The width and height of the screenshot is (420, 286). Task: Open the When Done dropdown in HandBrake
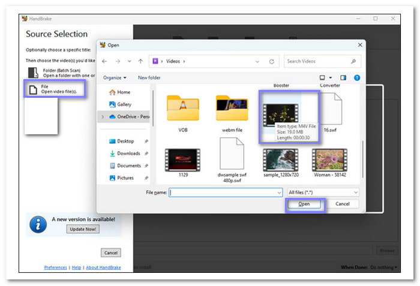click(383, 267)
